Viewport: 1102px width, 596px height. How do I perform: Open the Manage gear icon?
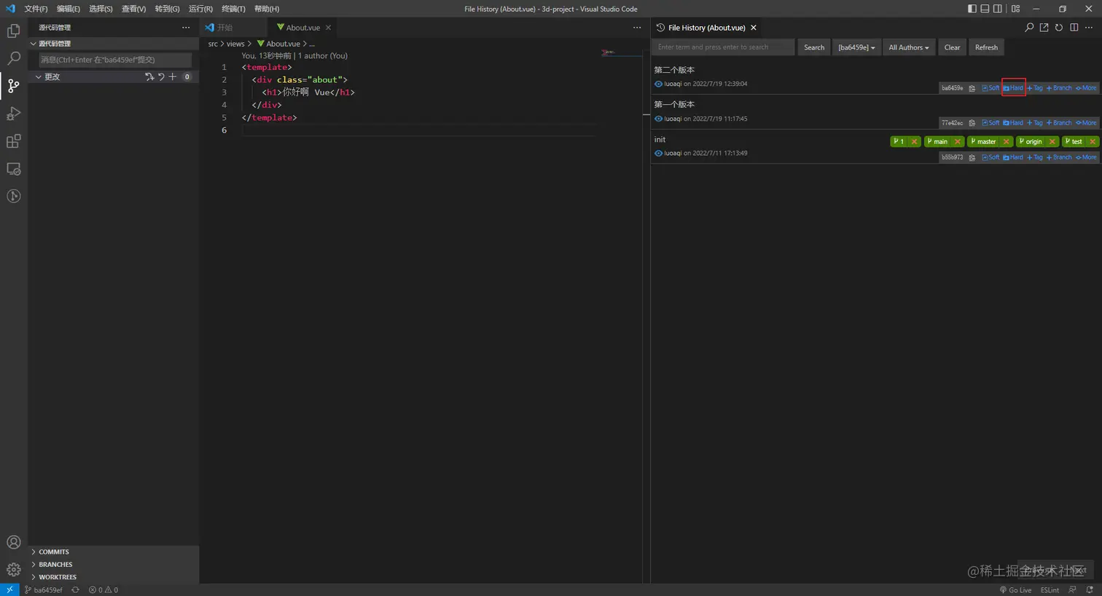coord(13,569)
